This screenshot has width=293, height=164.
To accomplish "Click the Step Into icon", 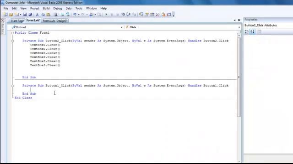I will point(123,15).
